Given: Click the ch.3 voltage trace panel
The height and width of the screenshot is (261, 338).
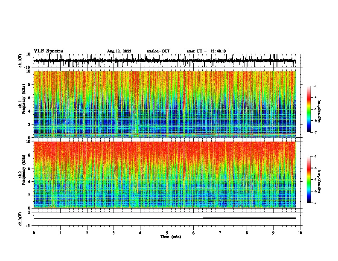Looking at the screenshot, I should (168, 219).
